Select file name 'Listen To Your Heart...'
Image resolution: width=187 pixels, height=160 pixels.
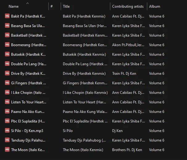click(x=29, y=102)
